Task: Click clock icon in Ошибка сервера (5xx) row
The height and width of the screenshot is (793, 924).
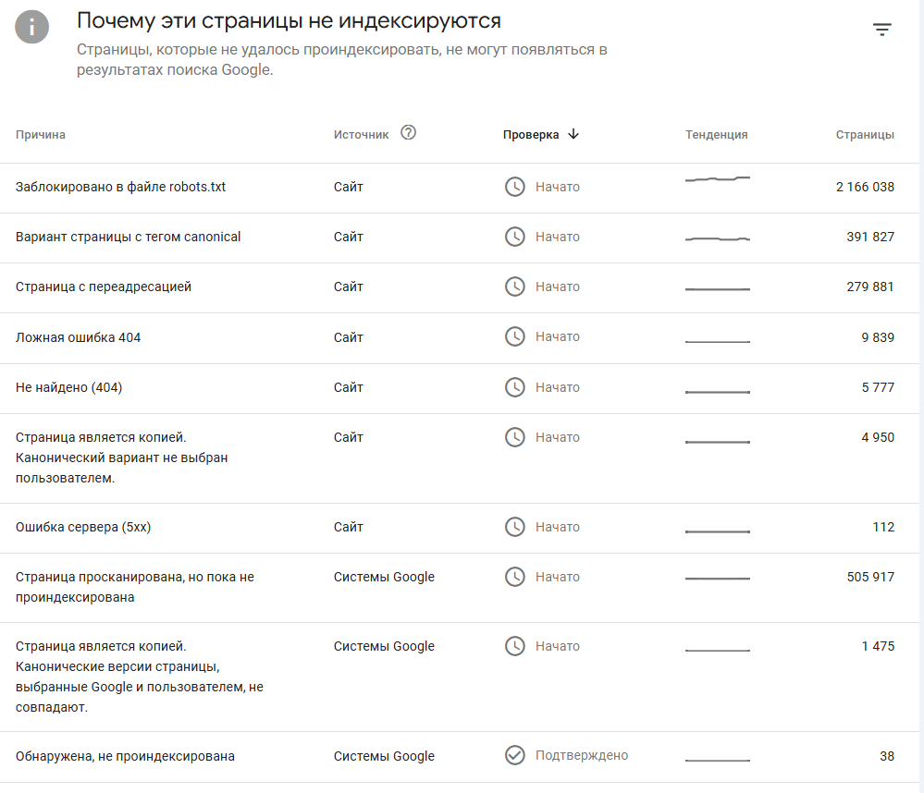Action: click(x=514, y=527)
